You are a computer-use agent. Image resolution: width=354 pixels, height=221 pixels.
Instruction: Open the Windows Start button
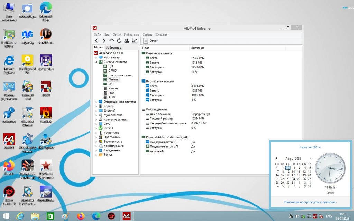point(6,216)
